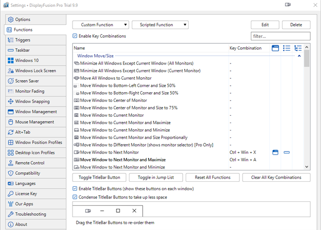Select Move Window to Current Monitor and Size Proportionally
Screen dimensions: 321x230
[134, 137]
